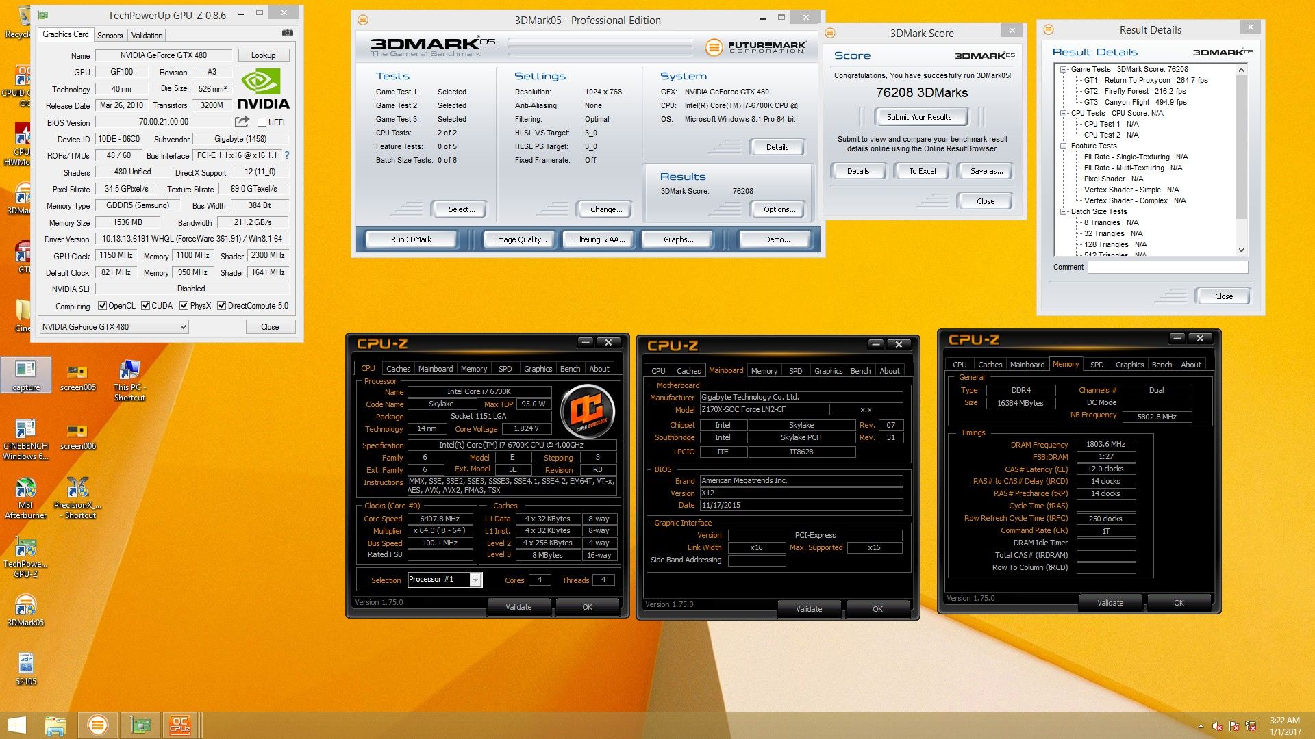
Task: Switch to the Validation tab in GPU-Z
Action: 147,35
